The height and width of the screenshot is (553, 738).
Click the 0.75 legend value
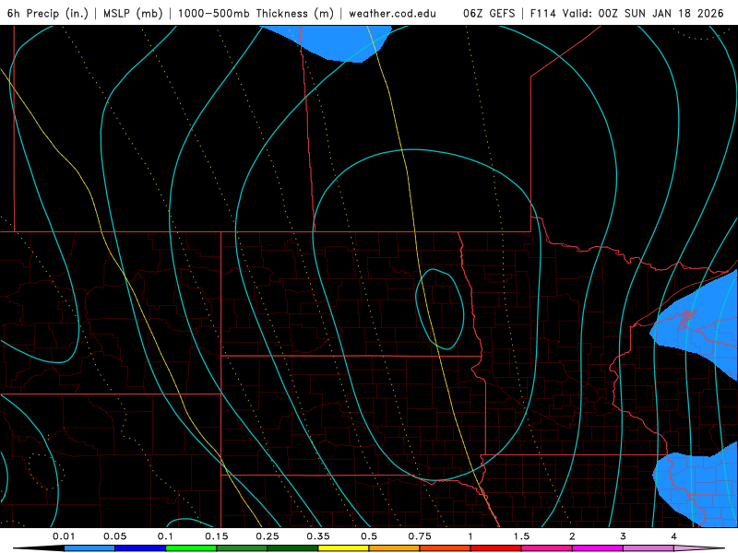(420, 536)
